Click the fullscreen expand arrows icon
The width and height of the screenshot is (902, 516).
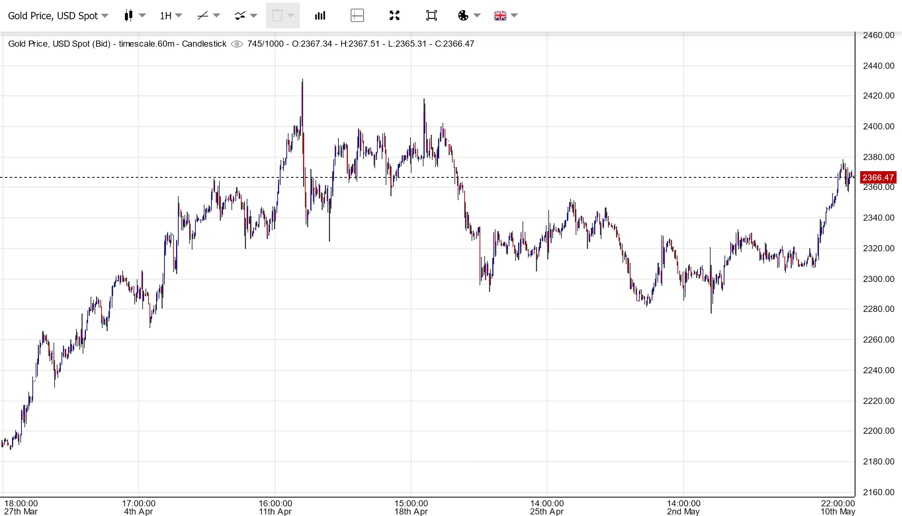coord(394,16)
